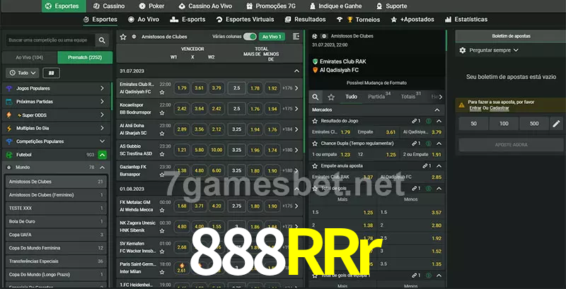Screen dimensions: 566x289
Task: Click the Entrar login link
Action: [x=475, y=108]
